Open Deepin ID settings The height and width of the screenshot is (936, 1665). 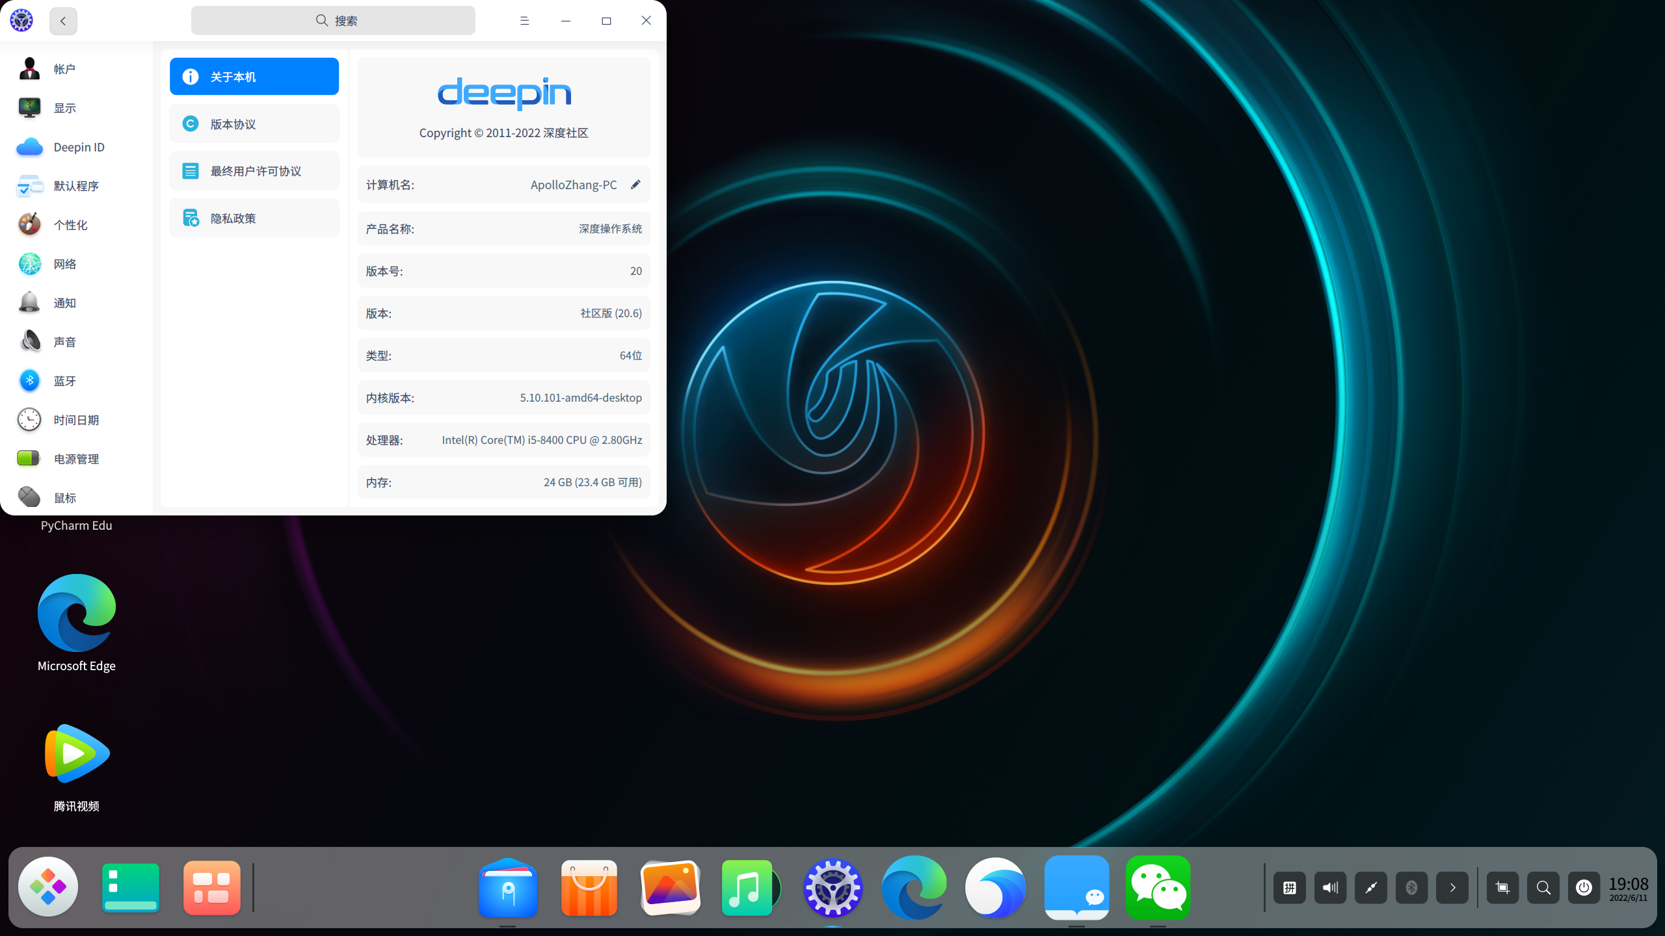coord(78,147)
